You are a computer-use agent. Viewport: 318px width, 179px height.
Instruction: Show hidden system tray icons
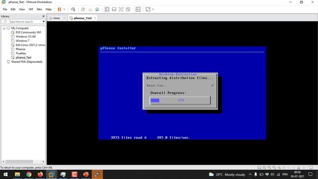tap(250, 175)
